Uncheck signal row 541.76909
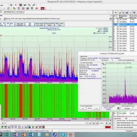The image size is (137, 137). [118, 113]
